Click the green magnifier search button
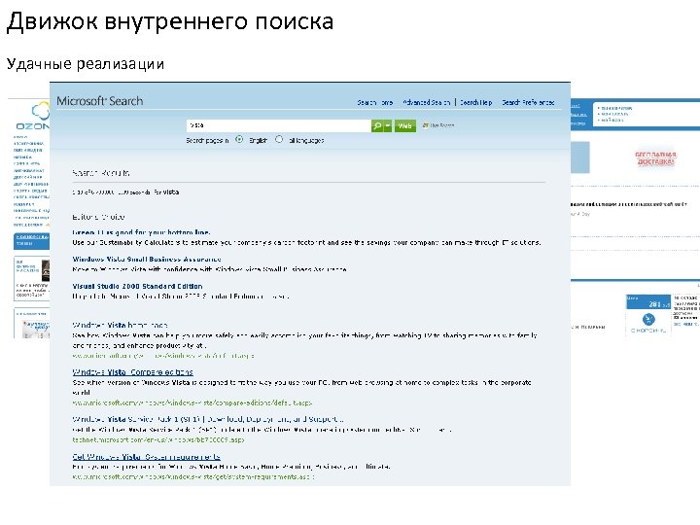The width and height of the screenshot is (700, 525). [377, 125]
